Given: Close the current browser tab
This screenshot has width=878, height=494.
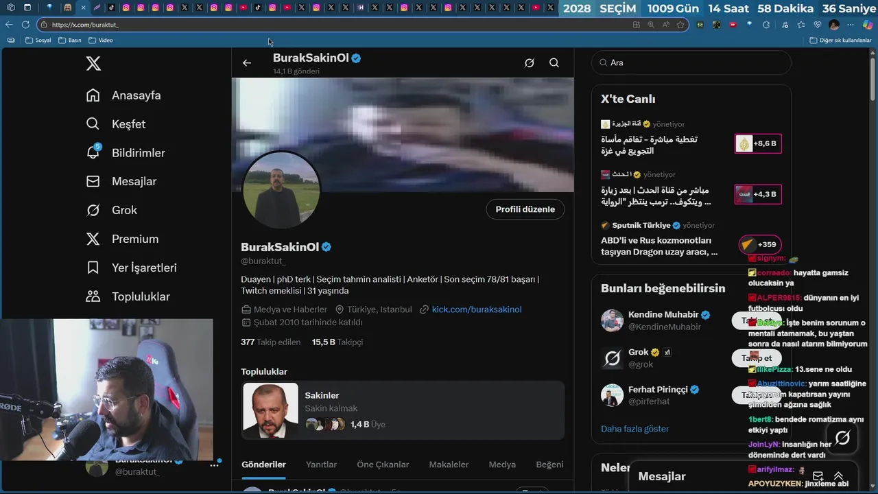Looking at the screenshot, I should coord(83,8).
